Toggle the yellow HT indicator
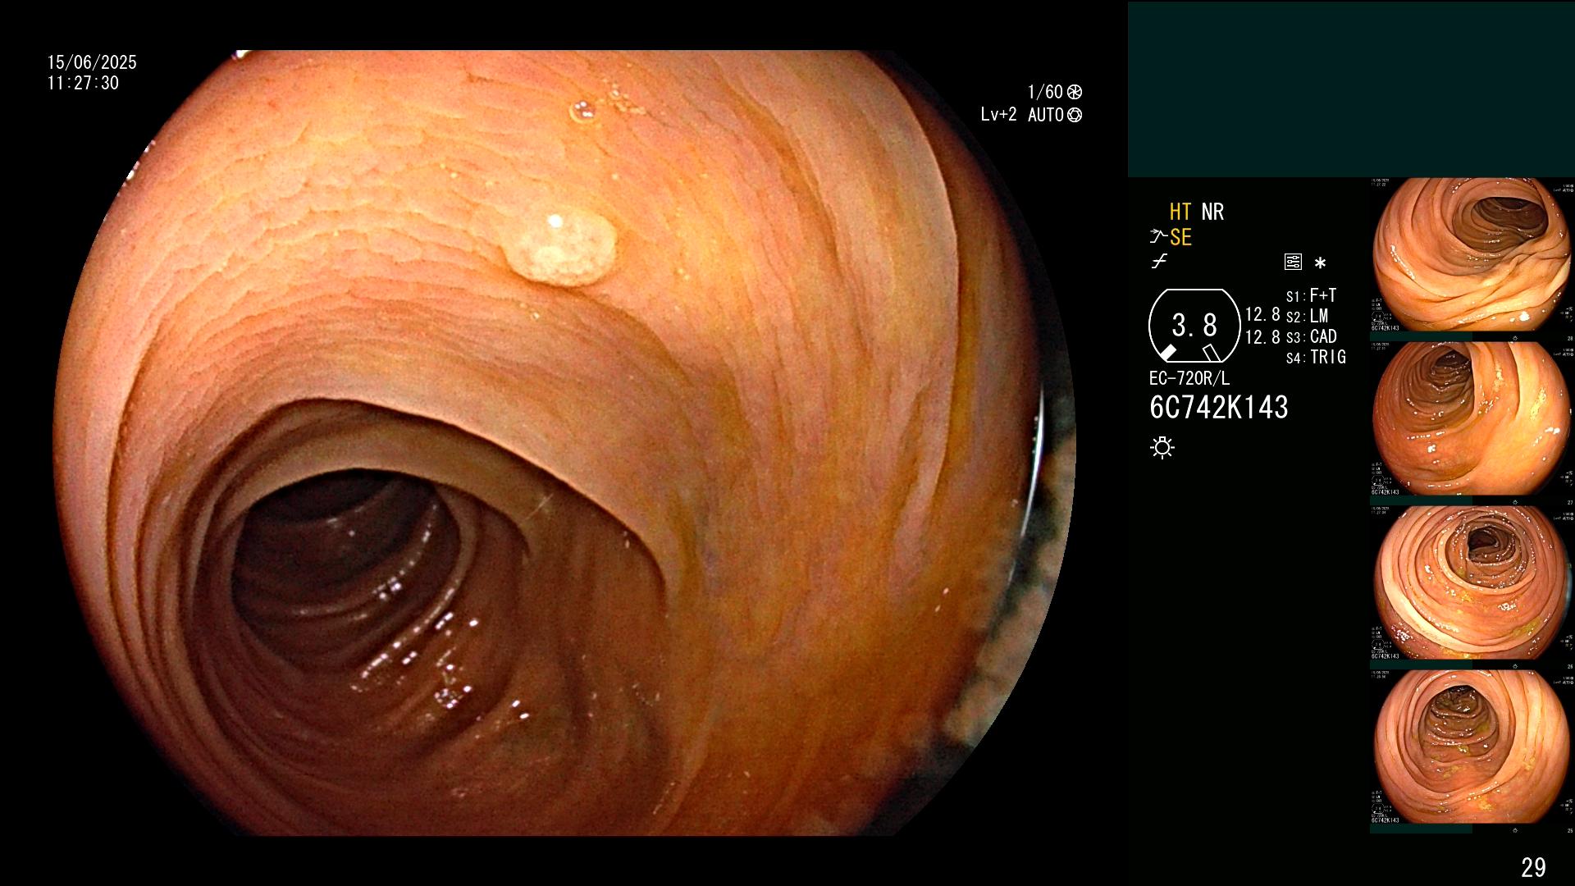 [x=1180, y=212]
